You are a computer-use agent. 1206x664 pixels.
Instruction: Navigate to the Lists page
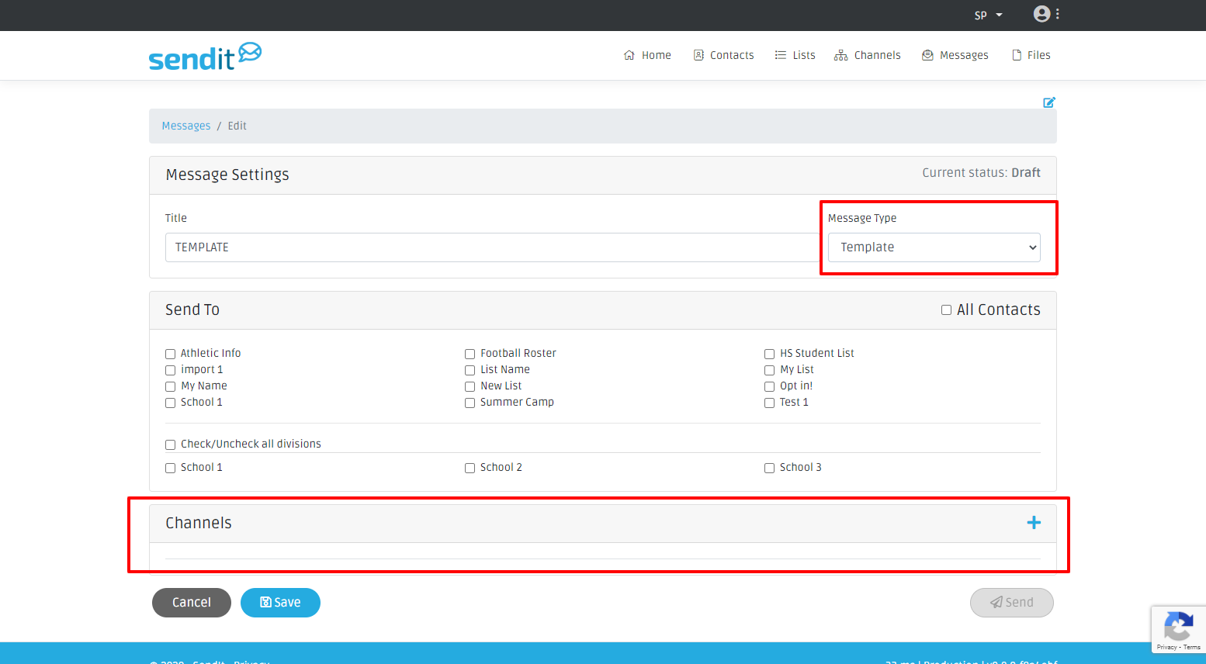point(795,55)
